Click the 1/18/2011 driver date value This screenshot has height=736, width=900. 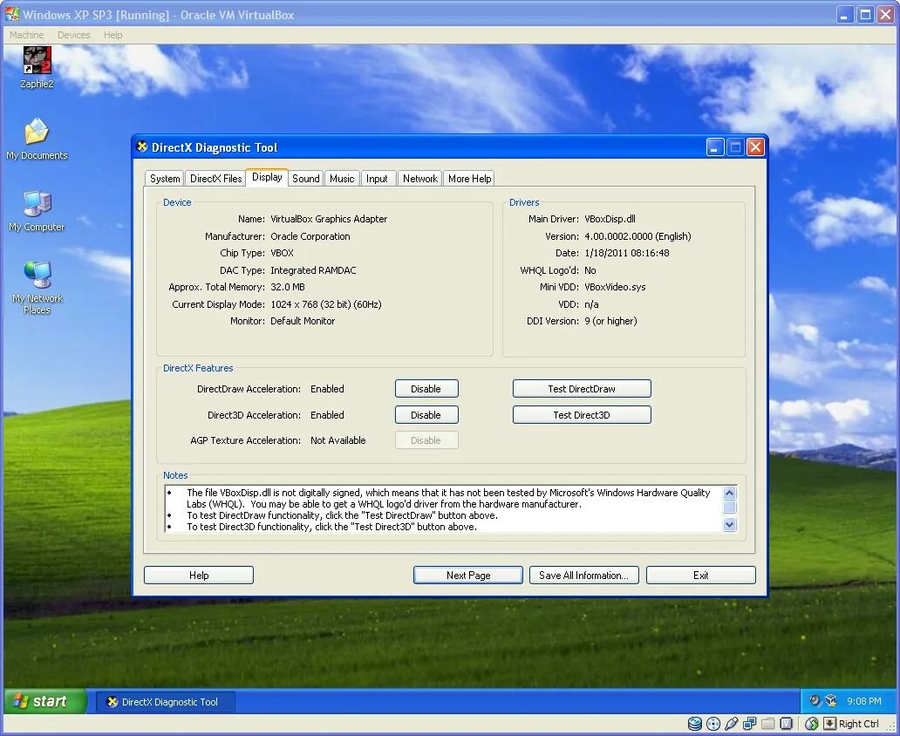(x=627, y=253)
